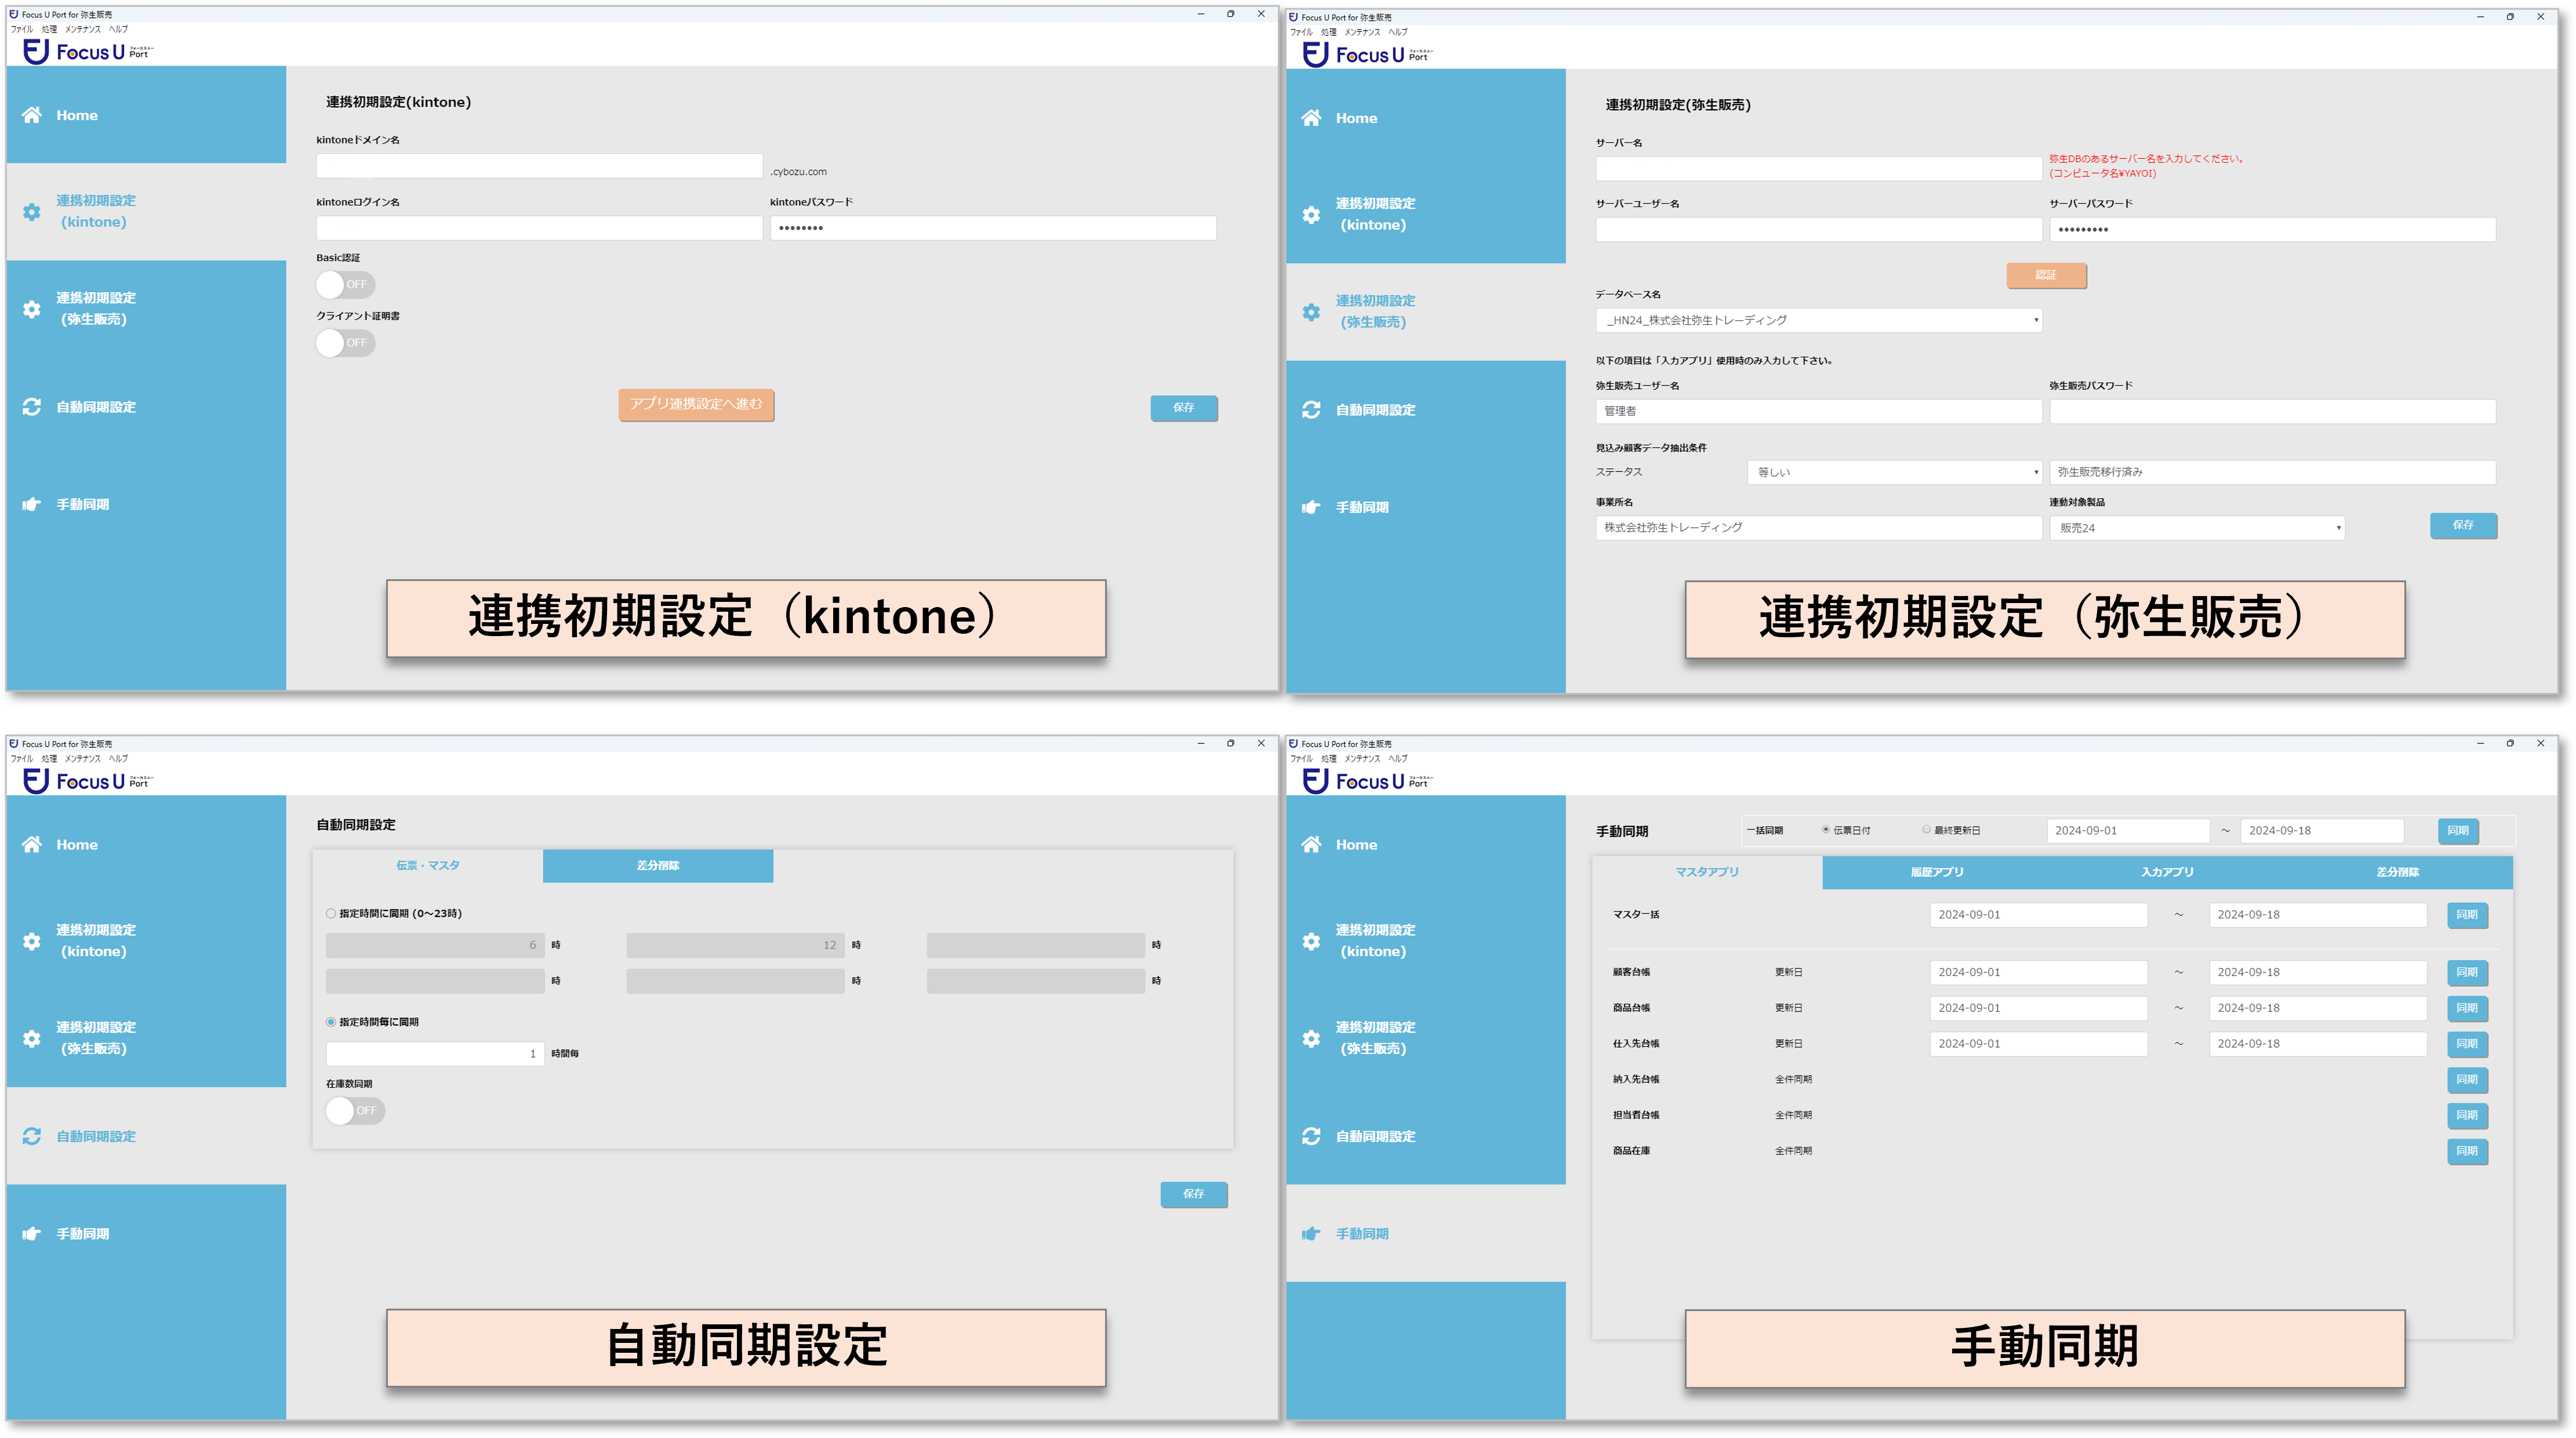
Task: Click 弥生販売 gear icon in top-right window
Action: (1311, 312)
